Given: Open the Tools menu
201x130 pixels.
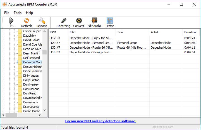Looking at the screenshot, I should [18, 13].
